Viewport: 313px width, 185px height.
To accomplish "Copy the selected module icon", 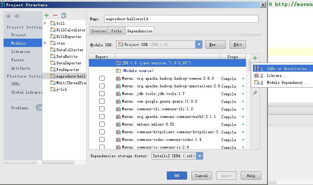I will (x=64, y=15).
